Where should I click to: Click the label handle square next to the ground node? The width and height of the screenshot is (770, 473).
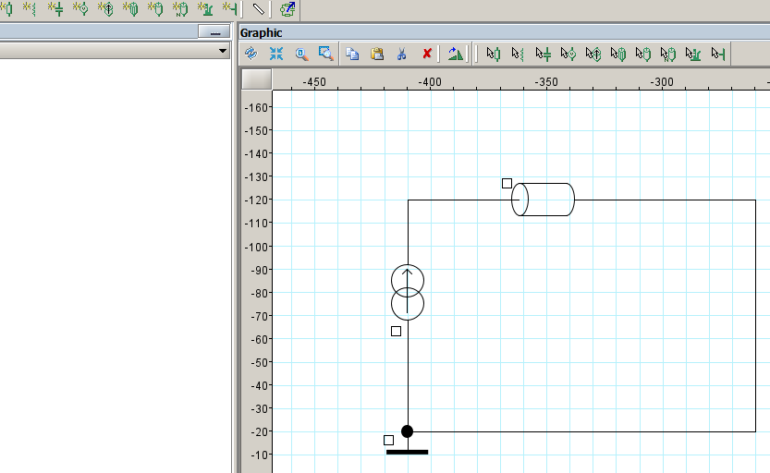pyautogui.click(x=388, y=440)
